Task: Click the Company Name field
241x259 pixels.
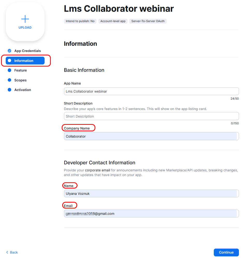Action: pos(151,136)
